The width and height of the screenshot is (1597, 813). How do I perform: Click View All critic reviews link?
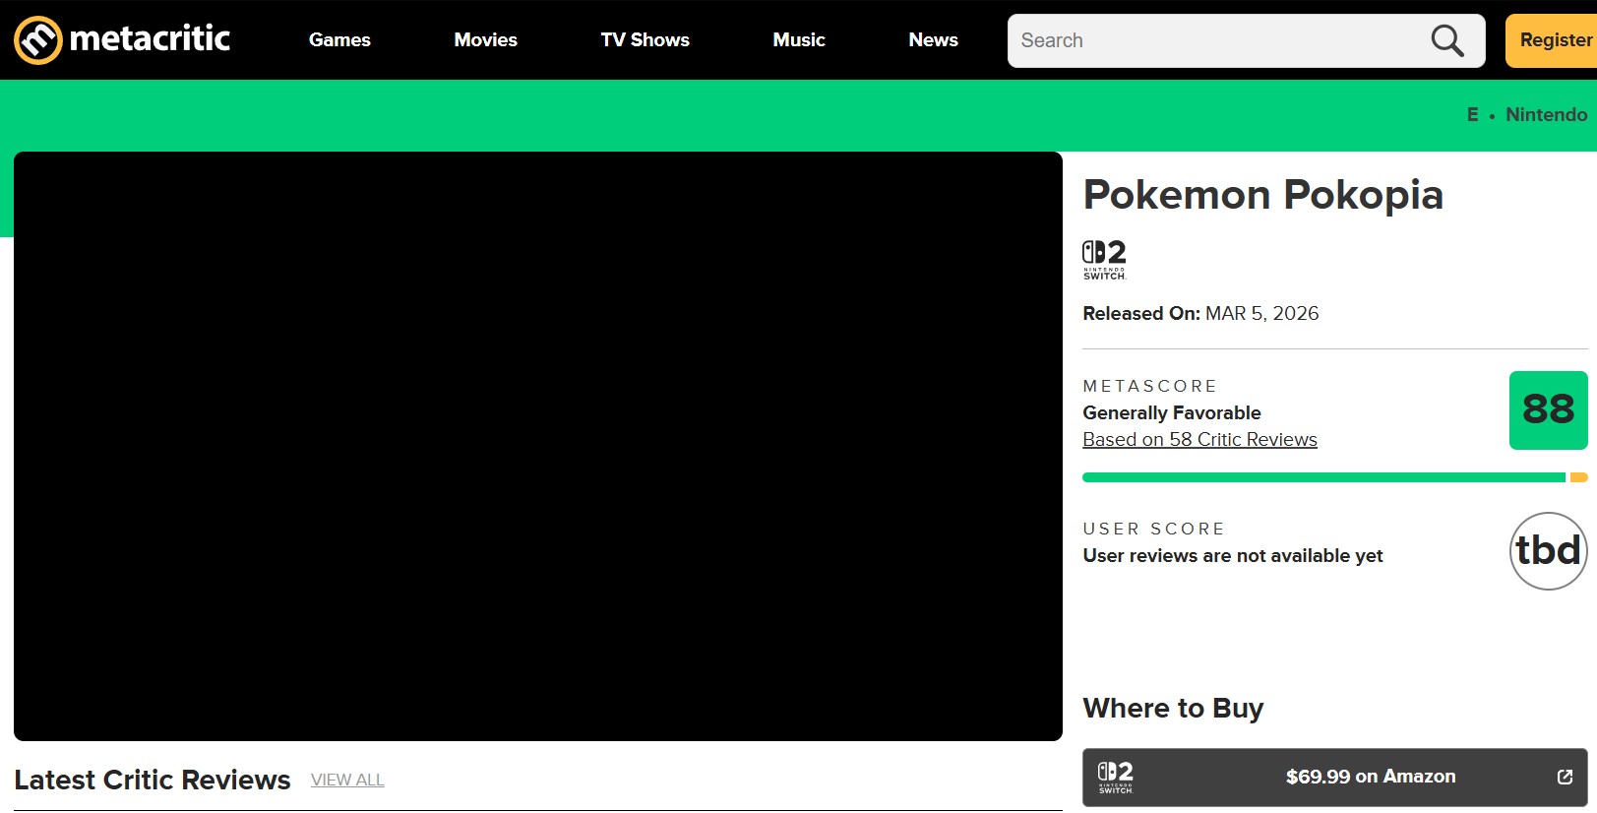click(347, 780)
